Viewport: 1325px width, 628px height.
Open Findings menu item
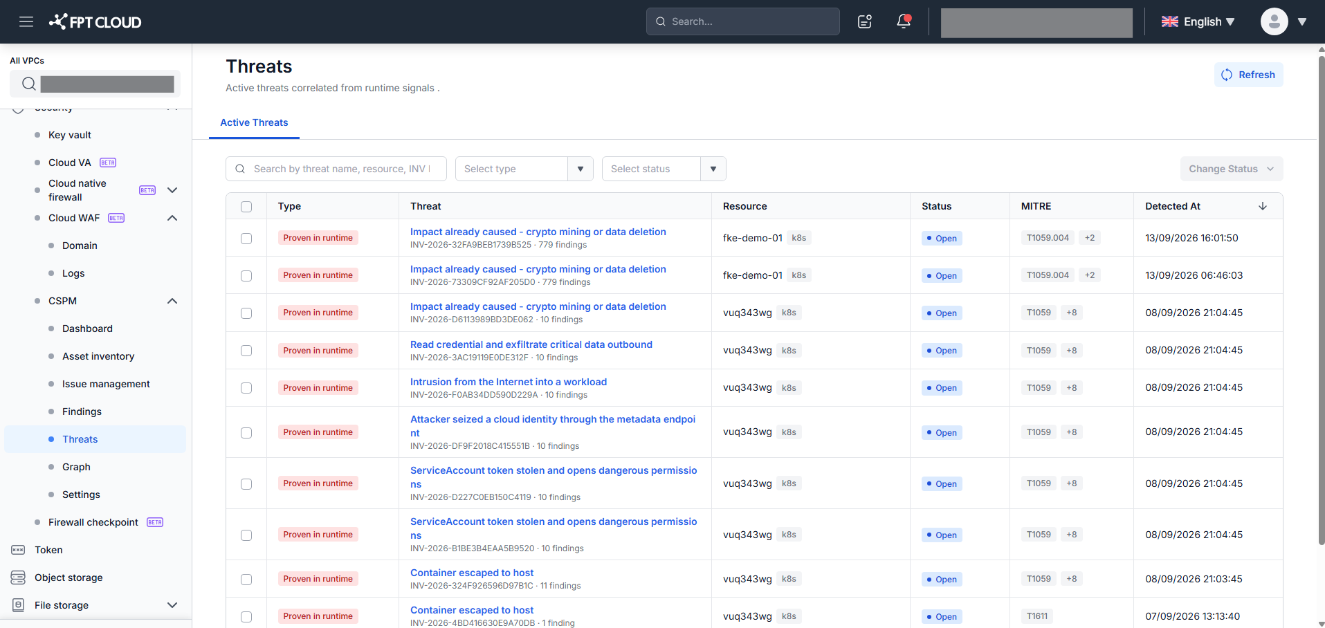82,412
